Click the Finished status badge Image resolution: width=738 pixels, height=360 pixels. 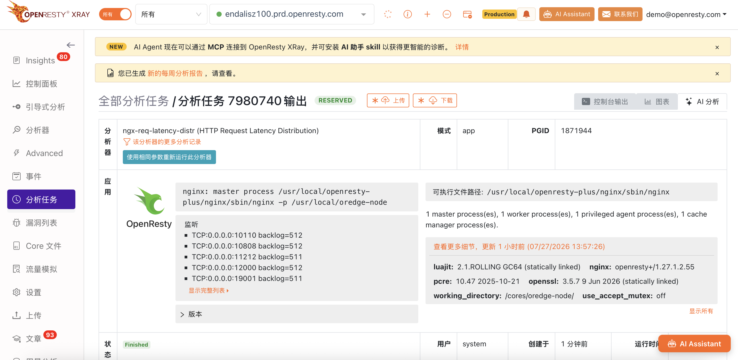pos(136,345)
